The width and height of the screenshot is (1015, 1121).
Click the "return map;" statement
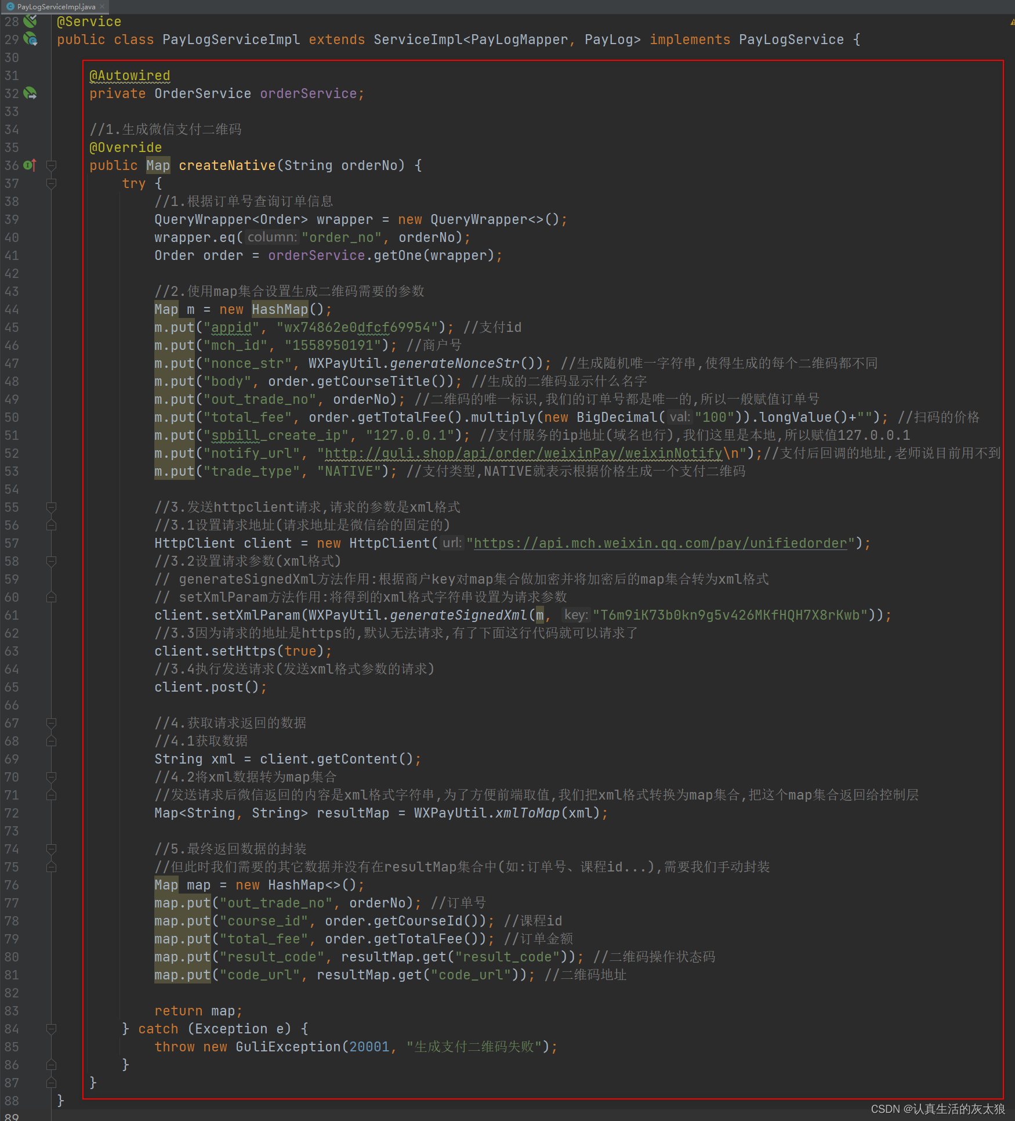[198, 1011]
